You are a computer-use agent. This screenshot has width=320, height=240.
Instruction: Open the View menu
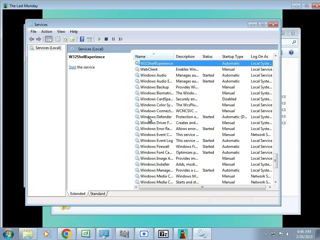(61, 32)
